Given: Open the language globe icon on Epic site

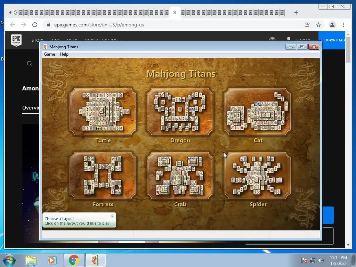Looking at the screenshot, I should tap(273, 39).
